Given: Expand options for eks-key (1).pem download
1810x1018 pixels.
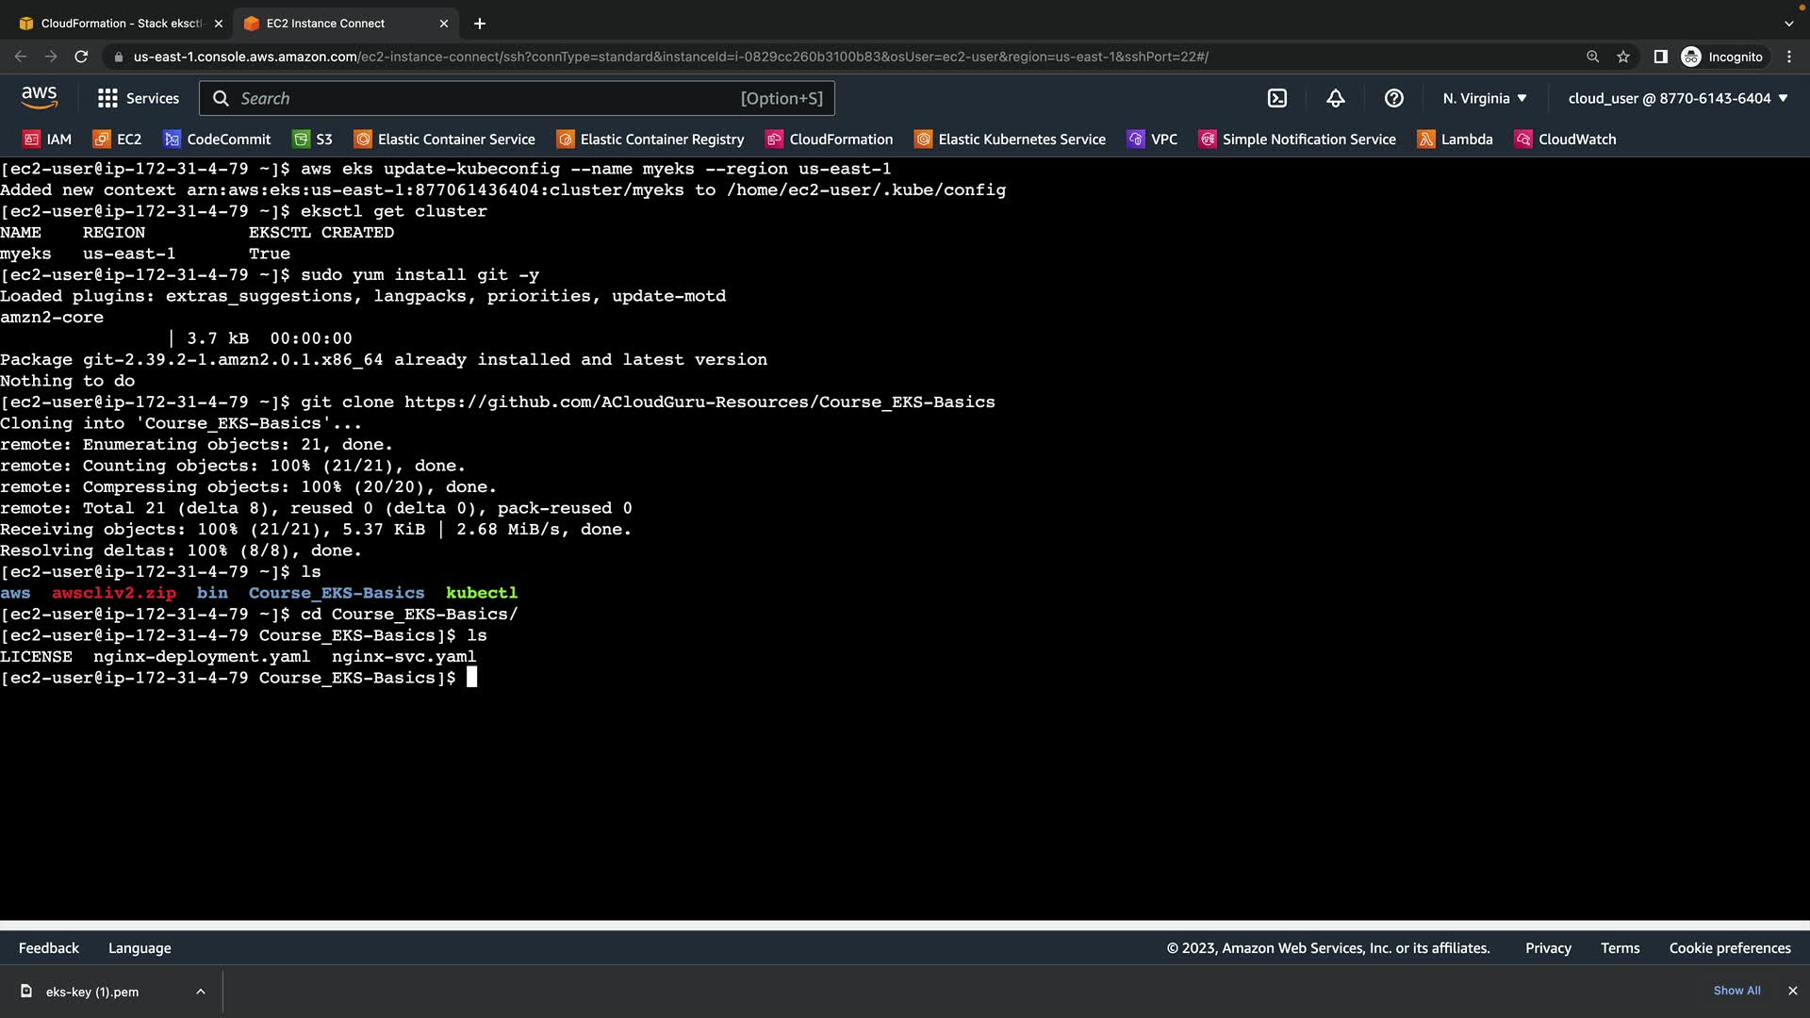Looking at the screenshot, I should pos(201,992).
